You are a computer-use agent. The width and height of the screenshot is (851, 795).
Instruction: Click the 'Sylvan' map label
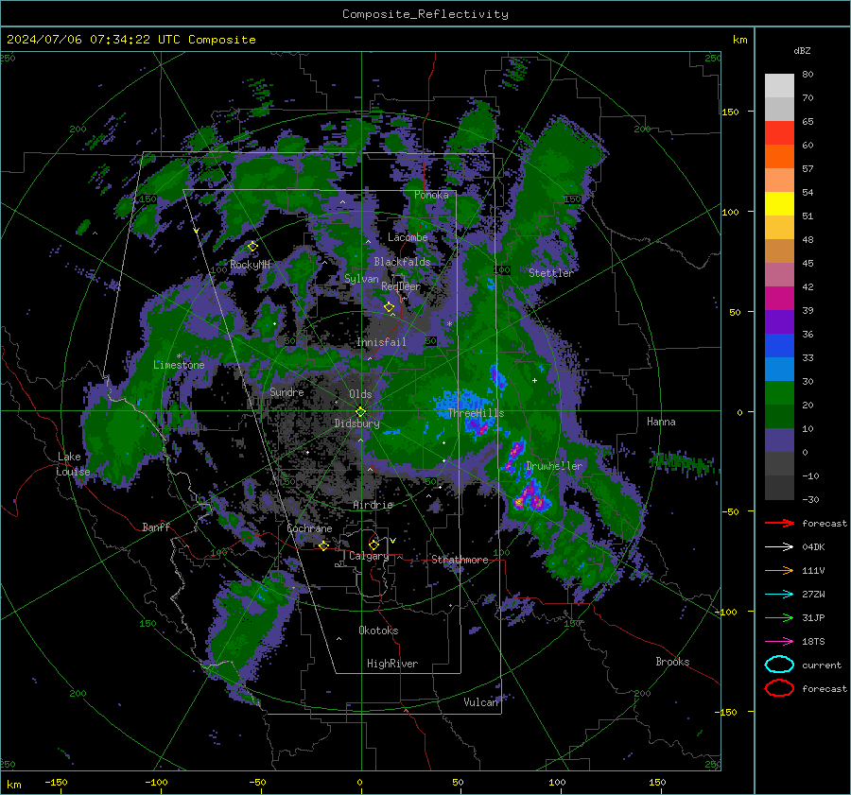pyautogui.click(x=361, y=279)
